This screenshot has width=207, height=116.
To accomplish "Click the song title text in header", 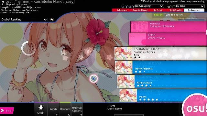I will pos(40,2).
